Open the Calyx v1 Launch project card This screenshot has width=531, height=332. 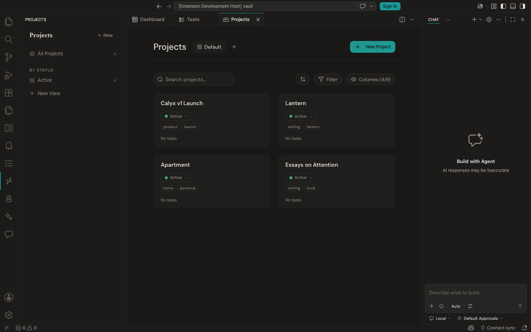pyautogui.click(x=212, y=120)
